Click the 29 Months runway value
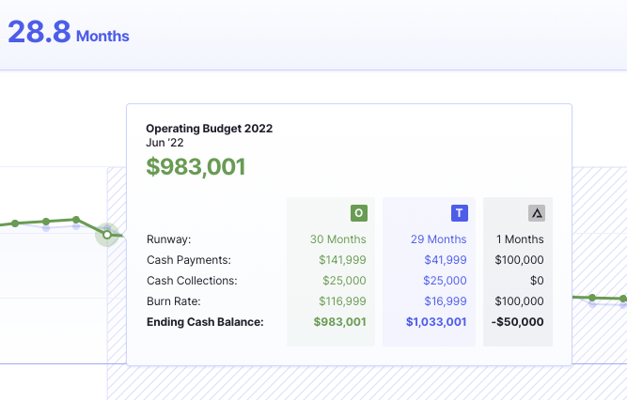Viewport: 627px width, 400px height. [438, 239]
